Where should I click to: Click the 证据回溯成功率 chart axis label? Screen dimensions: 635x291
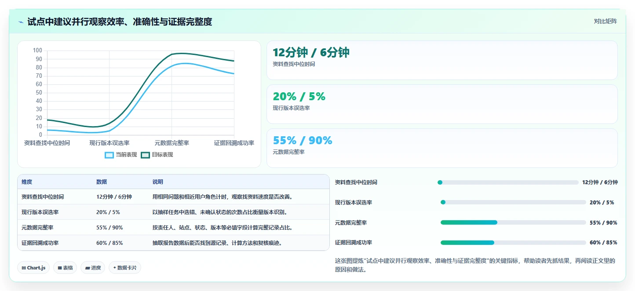[x=234, y=143]
